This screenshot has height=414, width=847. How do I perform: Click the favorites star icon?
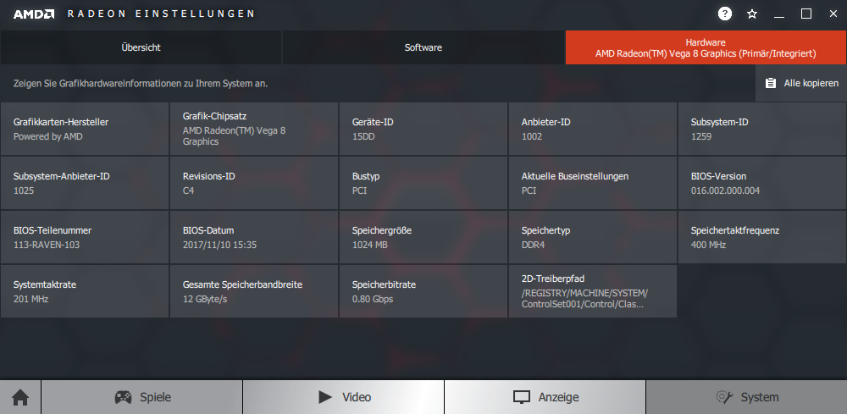click(x=752, y=14)
